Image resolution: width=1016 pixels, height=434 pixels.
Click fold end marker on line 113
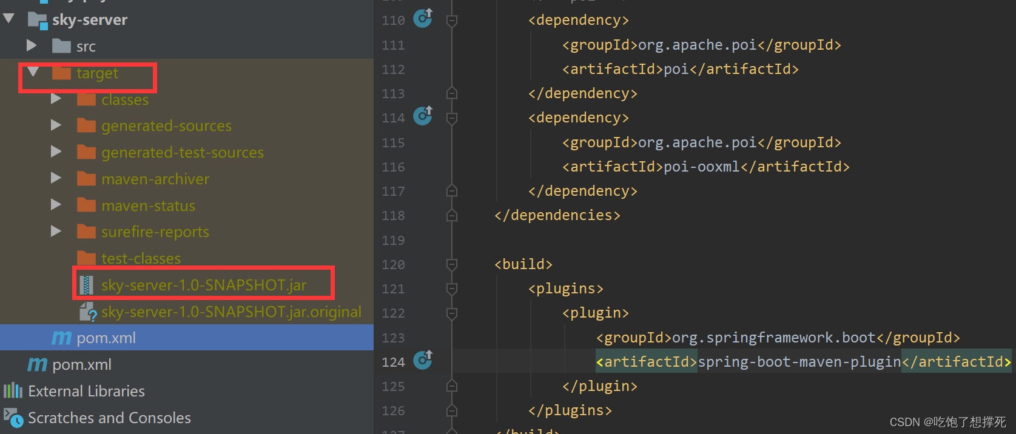click(452, 93)
